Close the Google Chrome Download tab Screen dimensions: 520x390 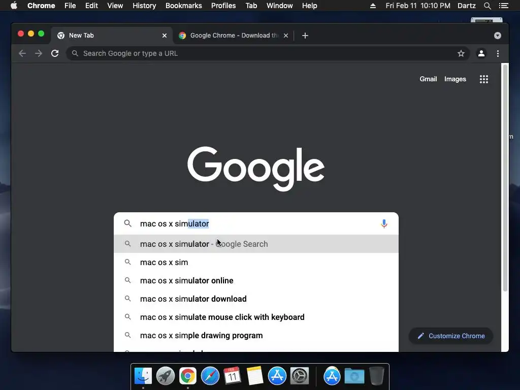(x=286, y=36)
